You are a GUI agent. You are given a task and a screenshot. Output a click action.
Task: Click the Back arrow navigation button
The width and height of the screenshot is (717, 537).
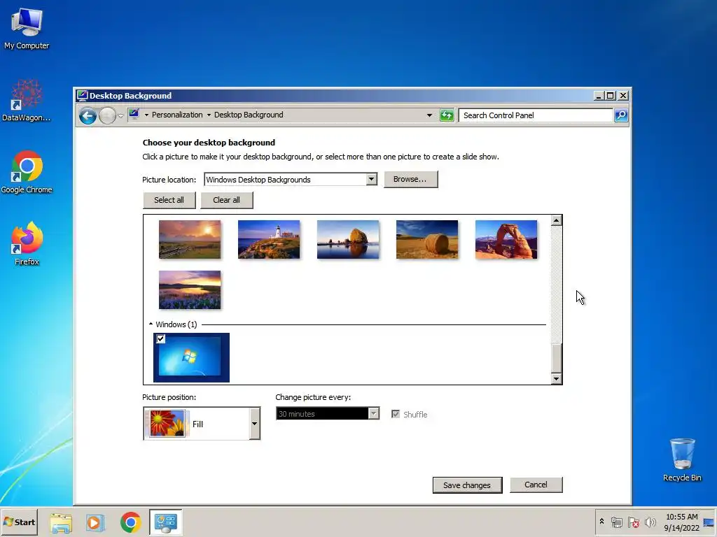88,115
